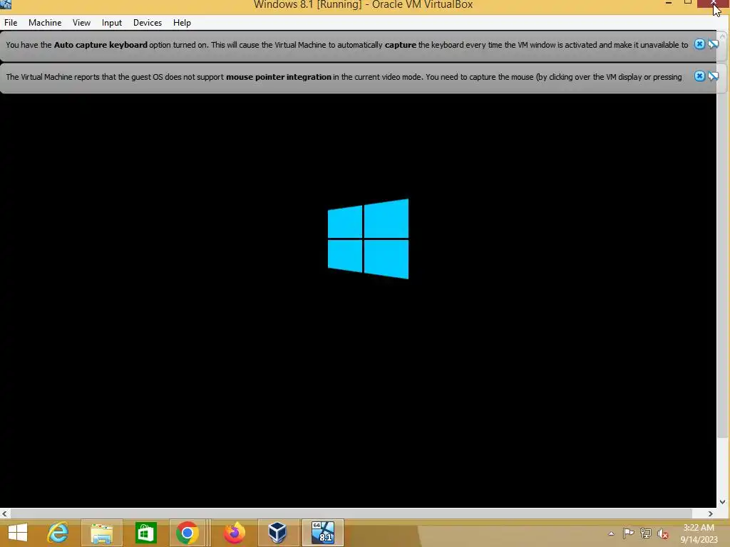Open the Devices menu
Image resolution: width=730 pixels, height=547 pixels.
(x=148, y=22)
